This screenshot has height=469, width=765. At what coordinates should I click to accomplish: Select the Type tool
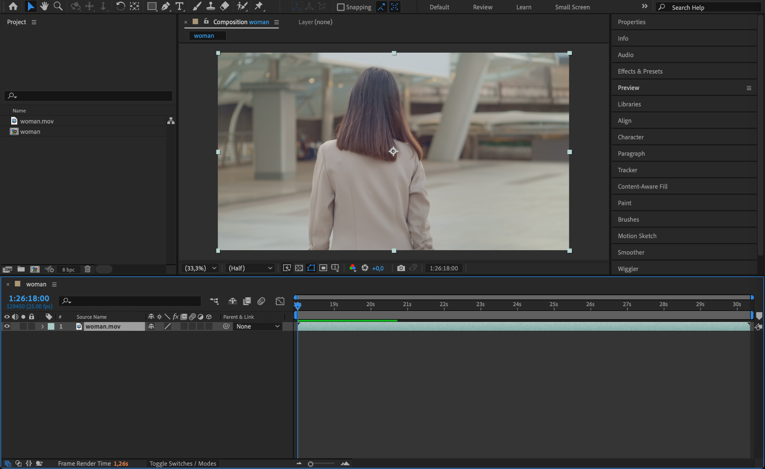(x=179, y=6)
